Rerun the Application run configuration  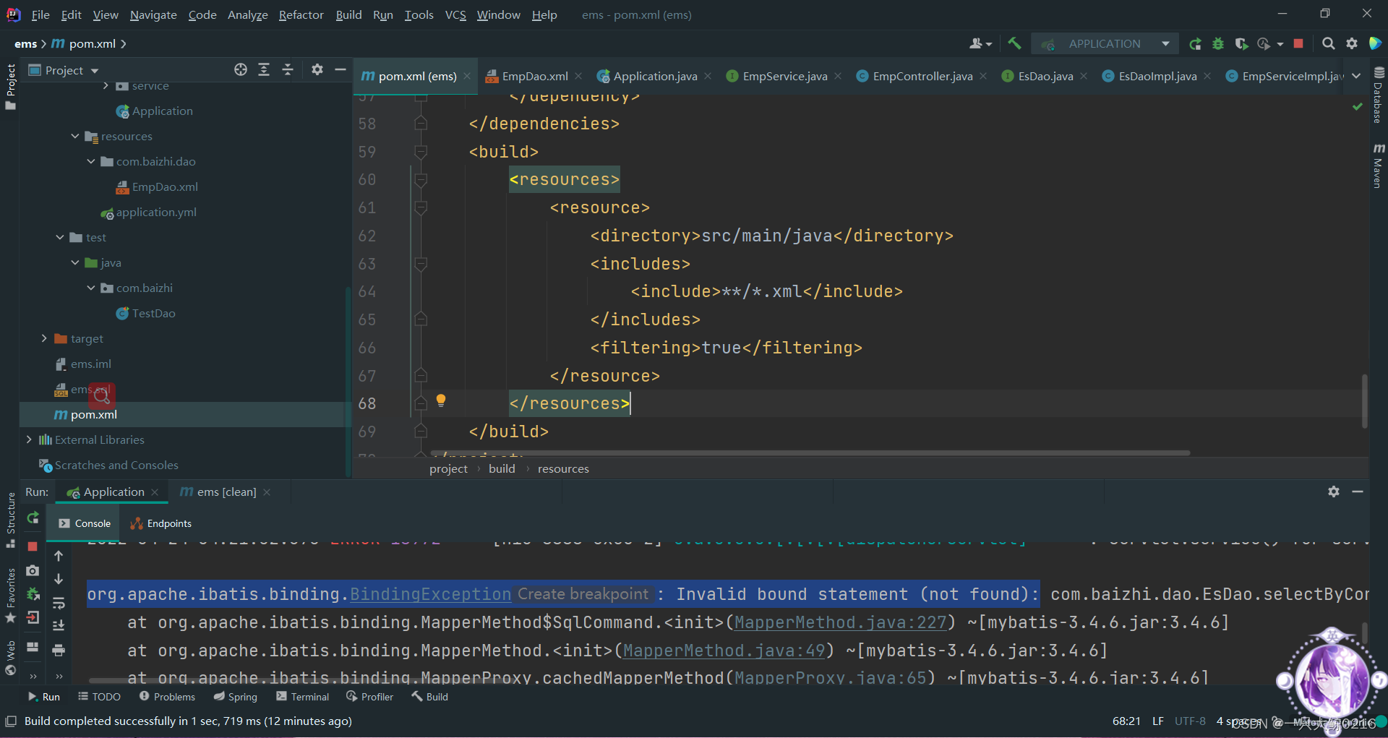click(x=1195, y=43)
